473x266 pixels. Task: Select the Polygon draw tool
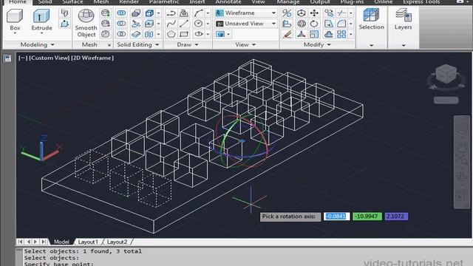(x=171, y=34)
